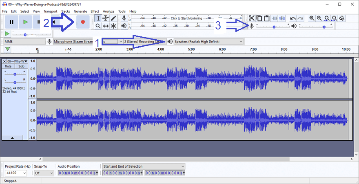Adjust the track pan slider
Screen dimensions: 359x184
[x=15, y=82]
